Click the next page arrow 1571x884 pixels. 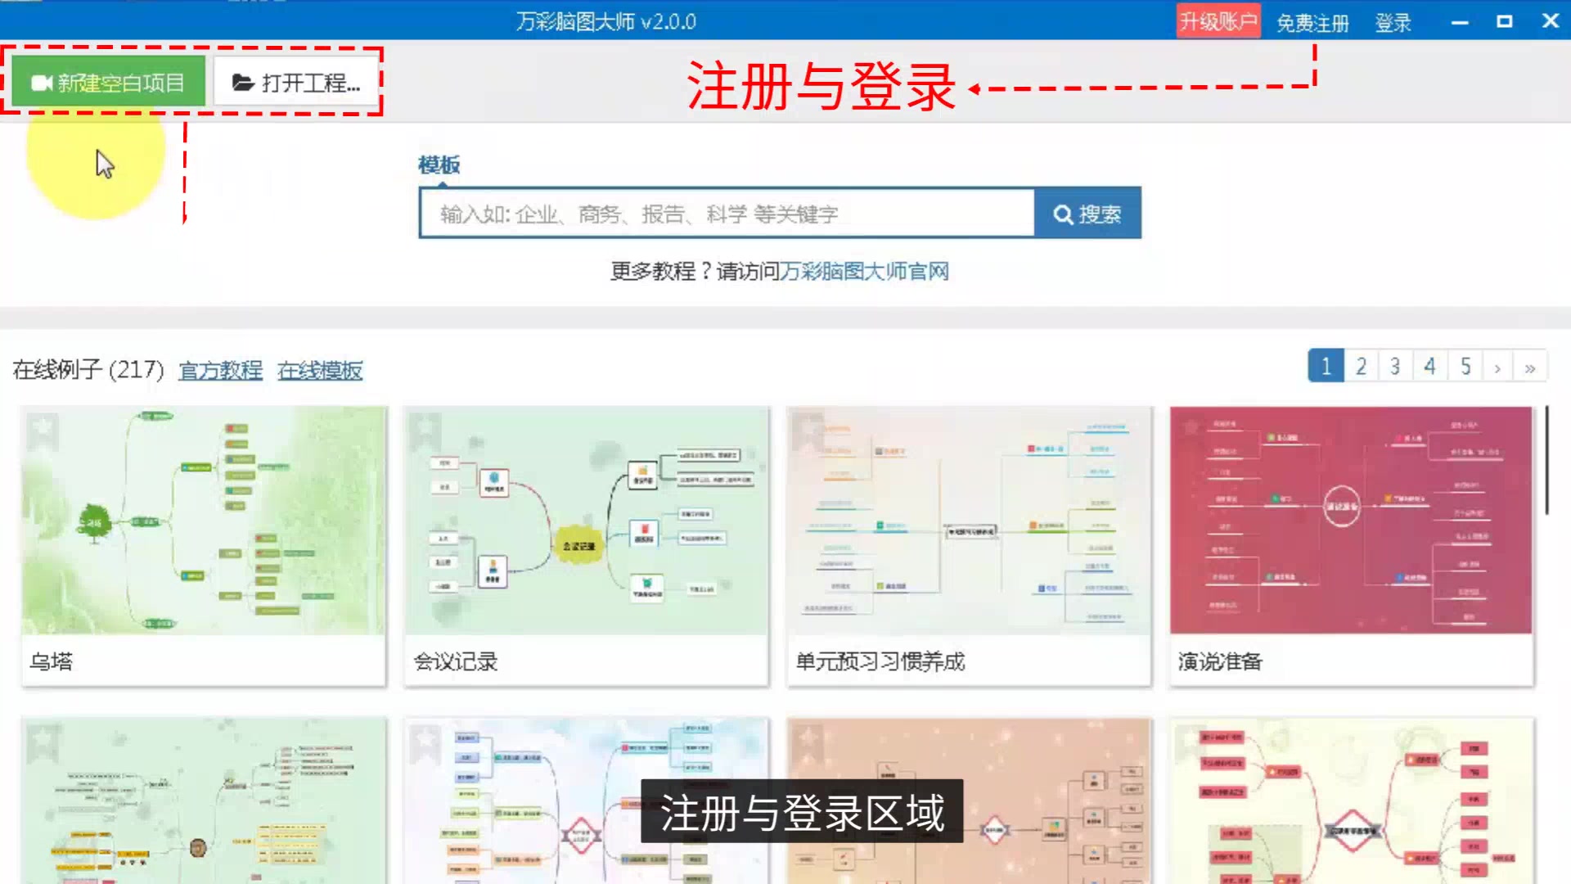[1497, 366]
